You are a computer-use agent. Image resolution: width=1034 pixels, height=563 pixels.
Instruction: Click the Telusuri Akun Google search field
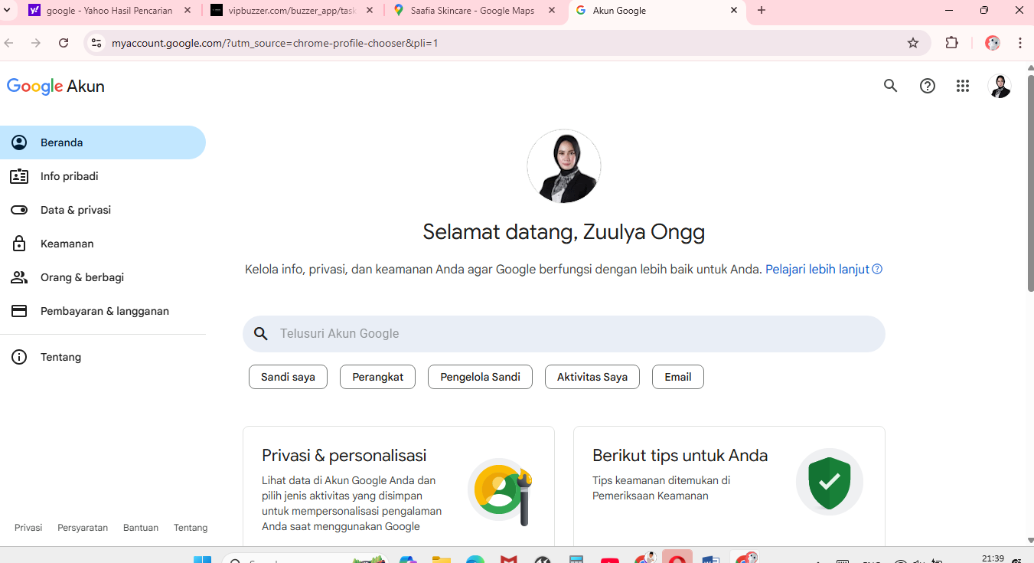pos(564,334)
